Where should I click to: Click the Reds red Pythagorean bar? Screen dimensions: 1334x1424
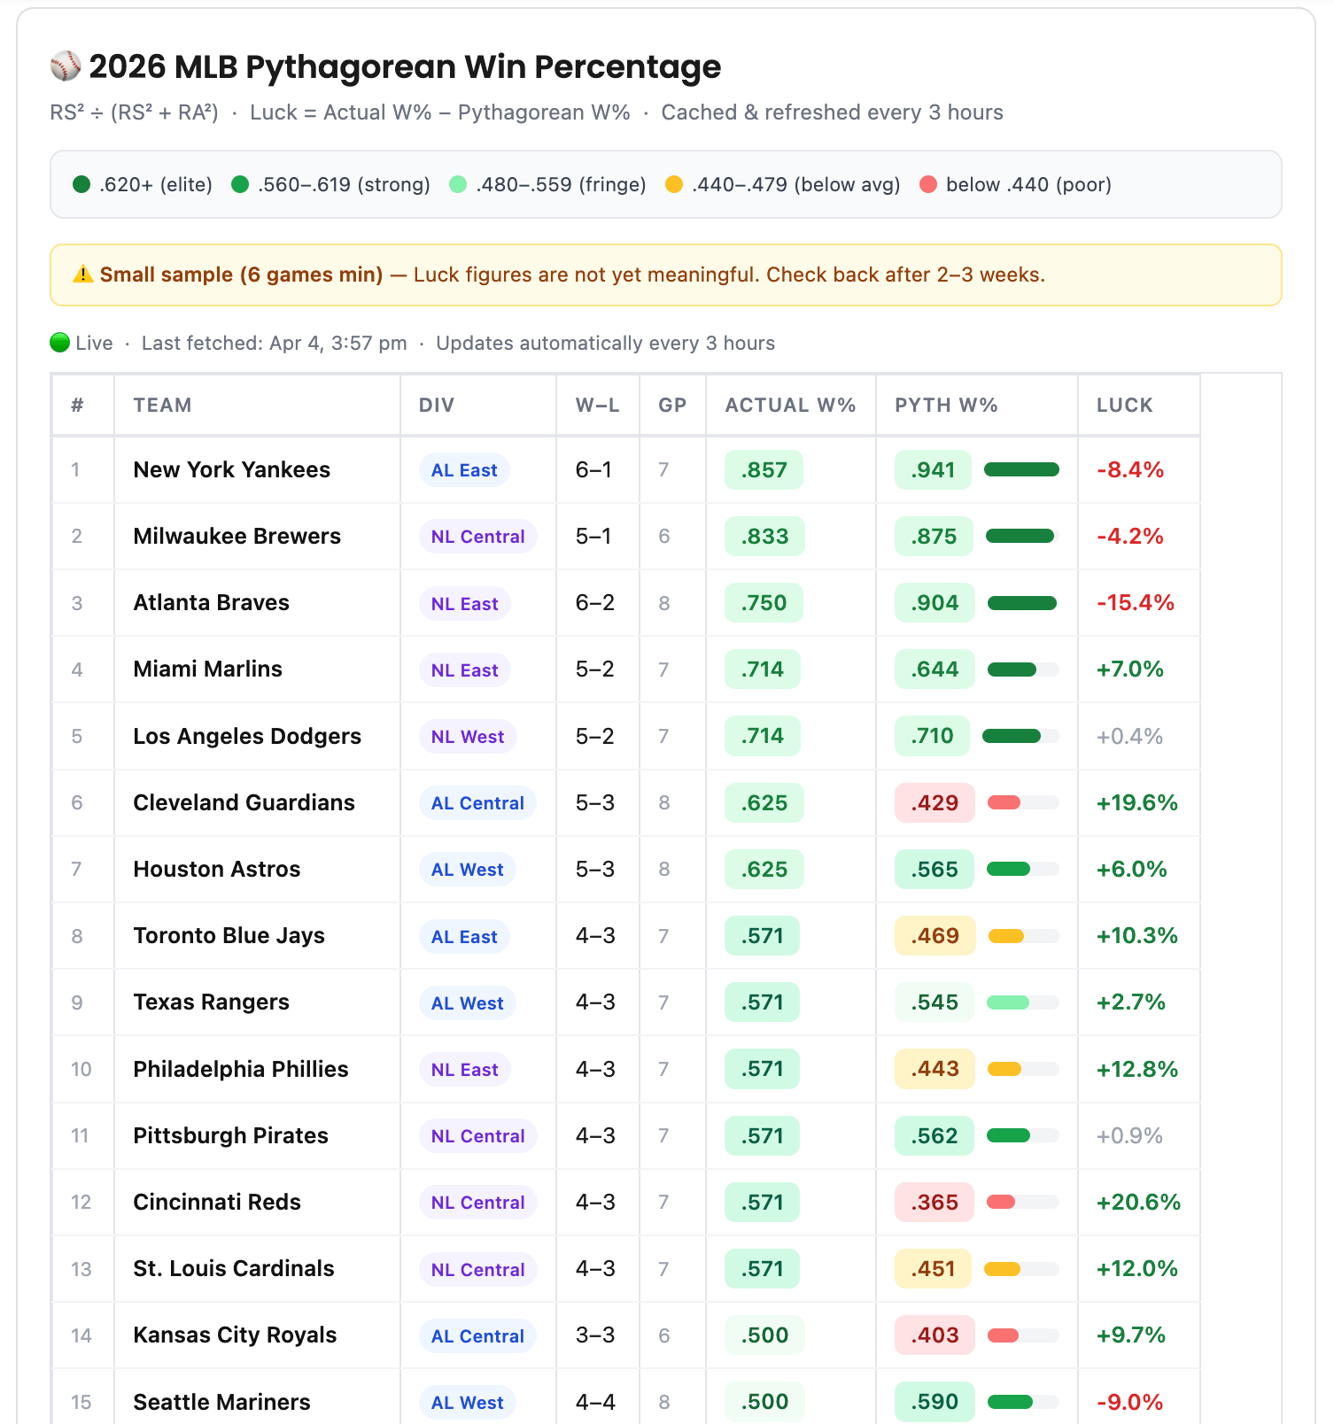pos(1001,1203)
